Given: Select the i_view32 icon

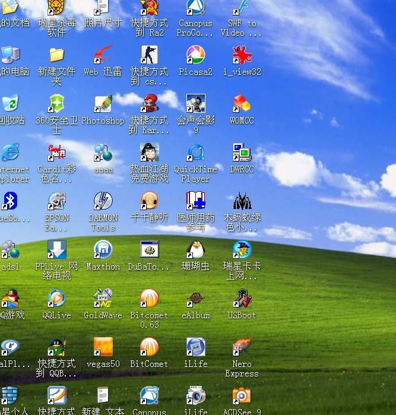Looking at the screenshot, I should pyautogui.click(x=242, y=56).
